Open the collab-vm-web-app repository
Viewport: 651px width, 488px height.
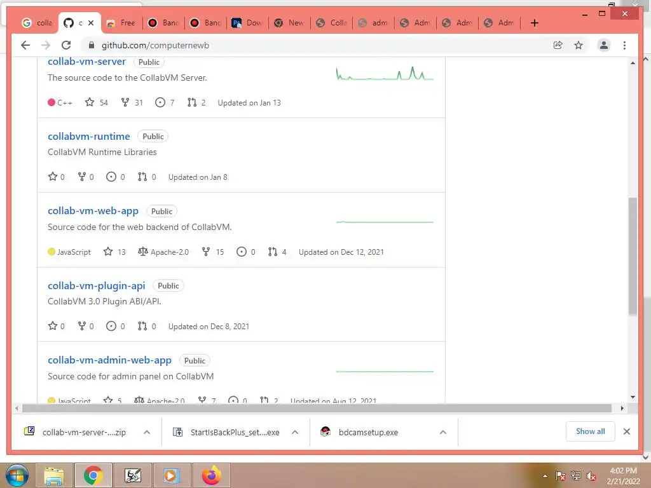[93, 211]
